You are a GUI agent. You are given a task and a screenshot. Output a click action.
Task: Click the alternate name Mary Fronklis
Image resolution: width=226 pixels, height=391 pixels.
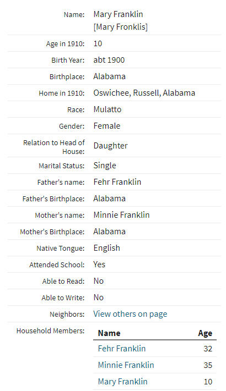click(x=121, y=27)
